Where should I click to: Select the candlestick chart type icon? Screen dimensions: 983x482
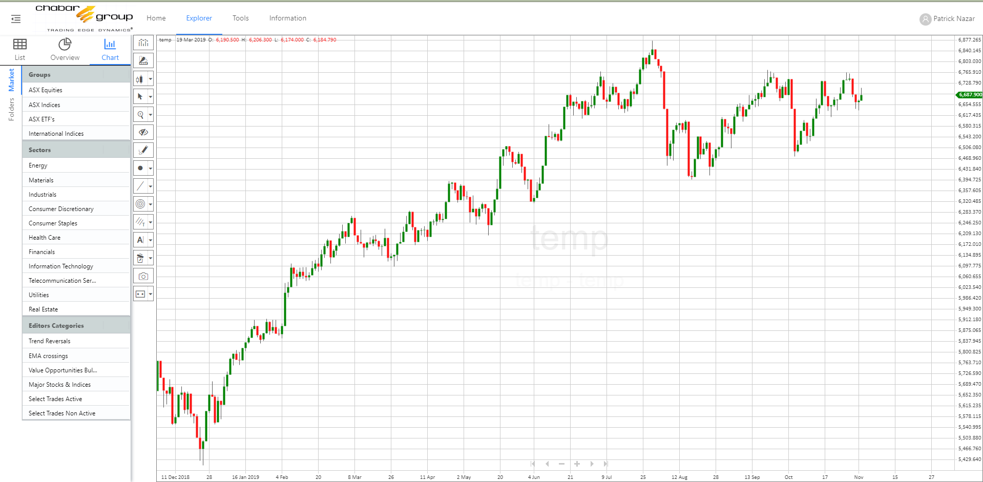[x=139, y=79]
